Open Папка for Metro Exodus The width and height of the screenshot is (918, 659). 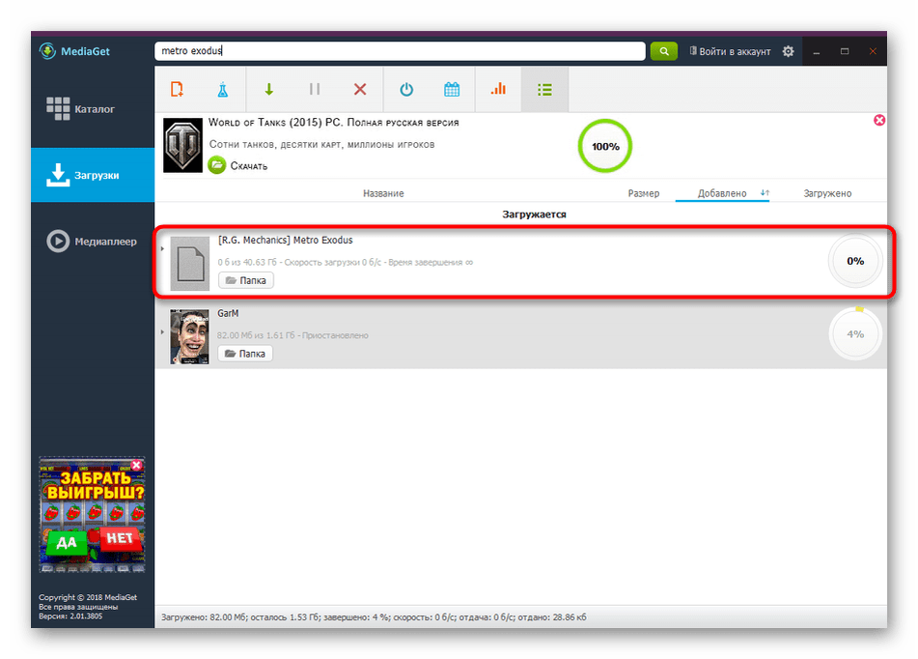point(246,280)
